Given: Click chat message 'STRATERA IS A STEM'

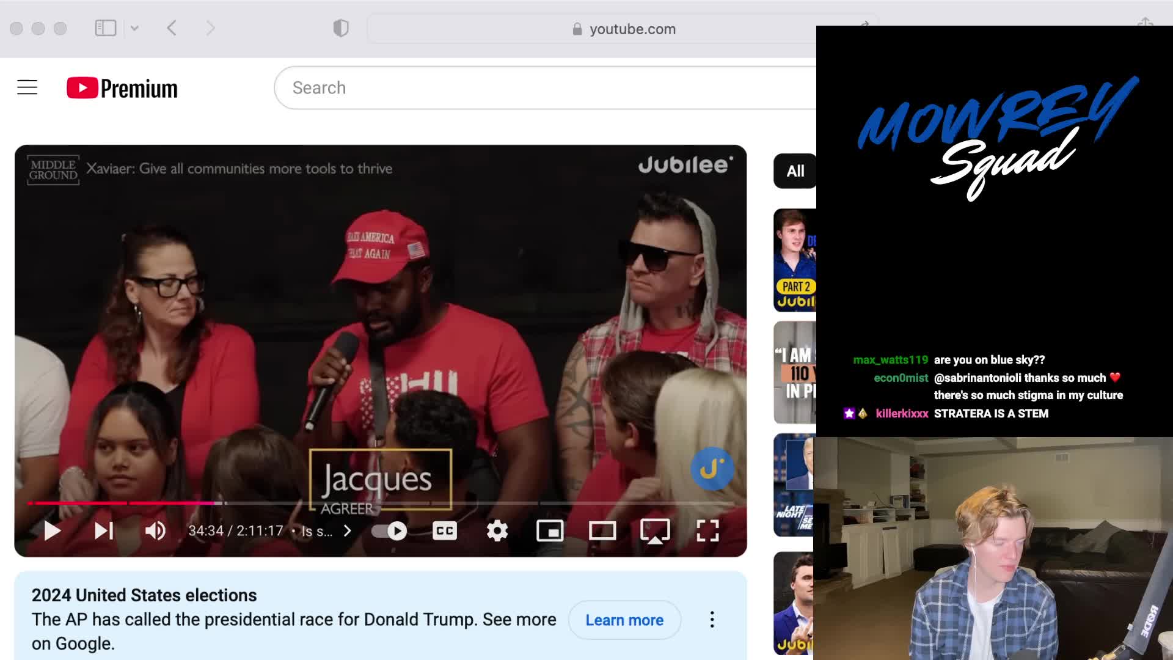Looking at the screenshot, I should click(x=991, y=414).
